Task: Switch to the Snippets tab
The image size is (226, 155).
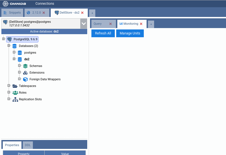Action: (x=12, y=13)
